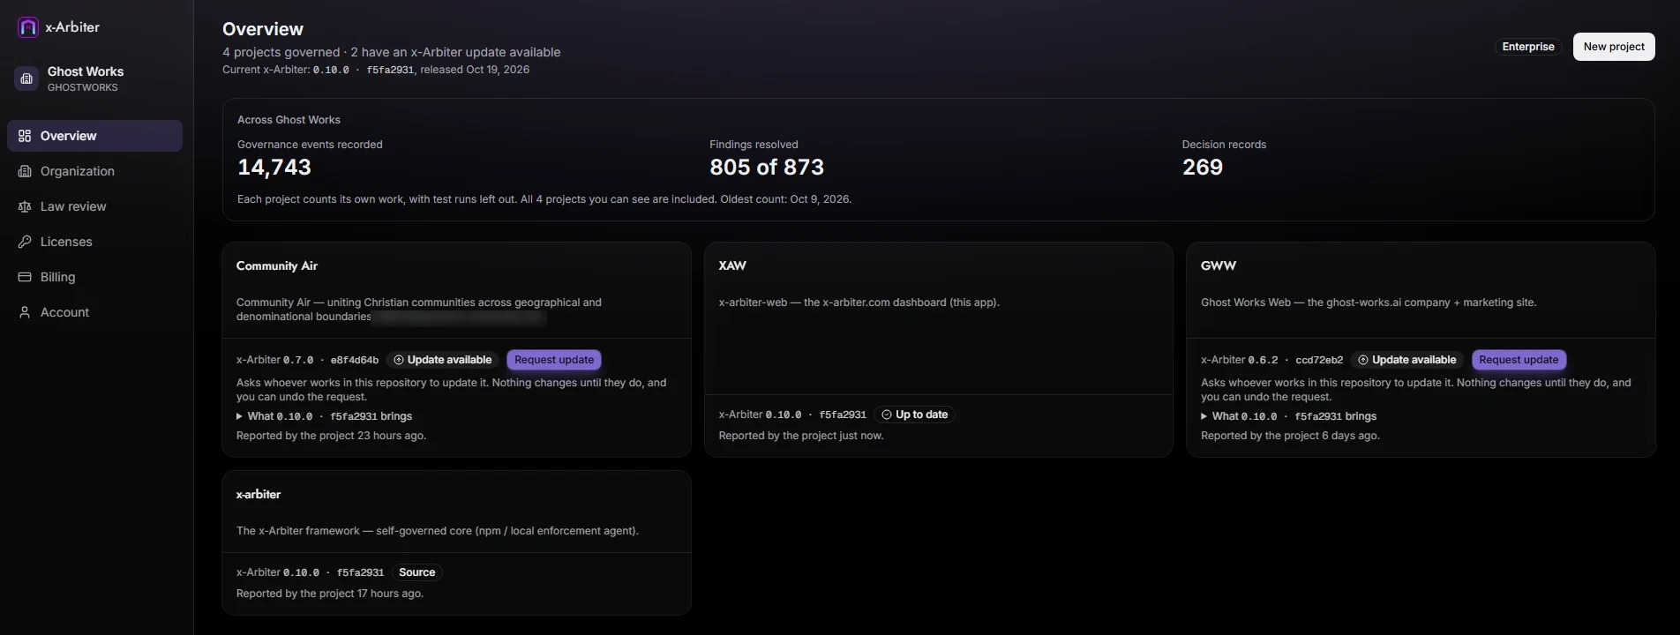Click the x-arbiter framework description text
Viewport: 1680px width, 635px height.
click(x=438, y=531)
